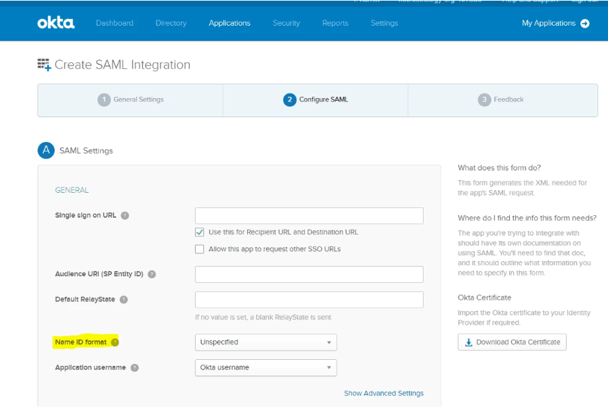Uncheck Use this for Recipient URL checkbox
Screen dimensions: 608x410
point(200,232)
